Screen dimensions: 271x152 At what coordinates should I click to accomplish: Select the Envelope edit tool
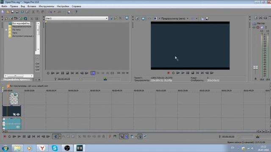click(x=64, y=136)
